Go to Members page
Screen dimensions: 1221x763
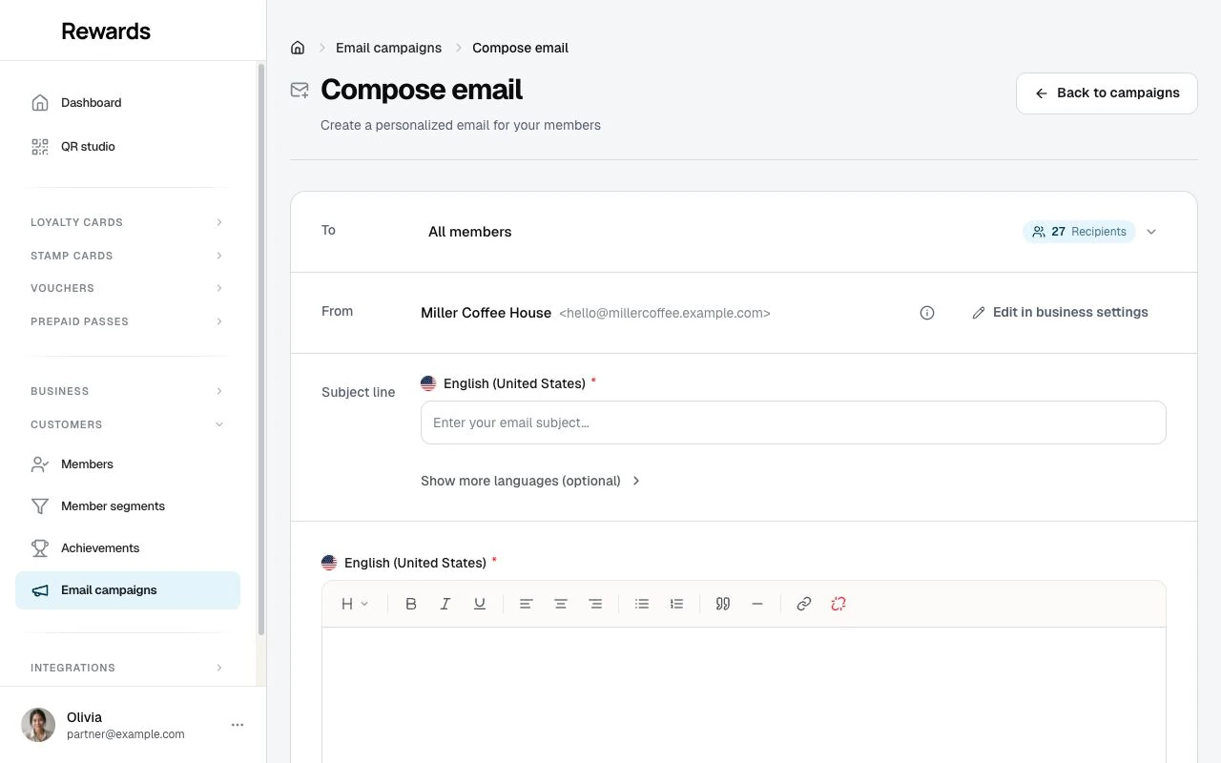click(128, 464)
